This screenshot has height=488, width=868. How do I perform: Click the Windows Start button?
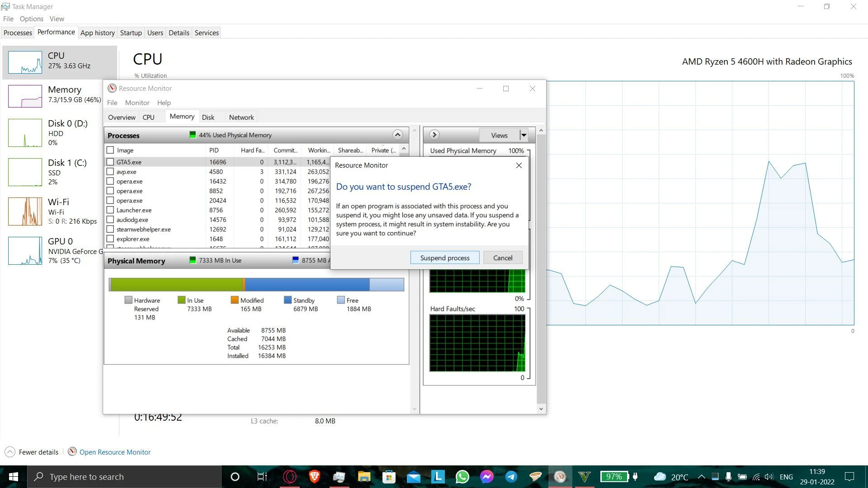coord(14,477)
